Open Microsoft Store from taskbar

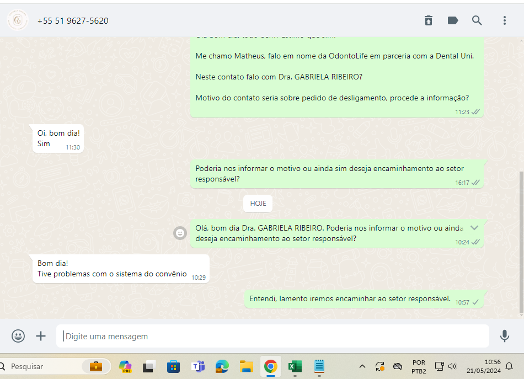(173, 366)
